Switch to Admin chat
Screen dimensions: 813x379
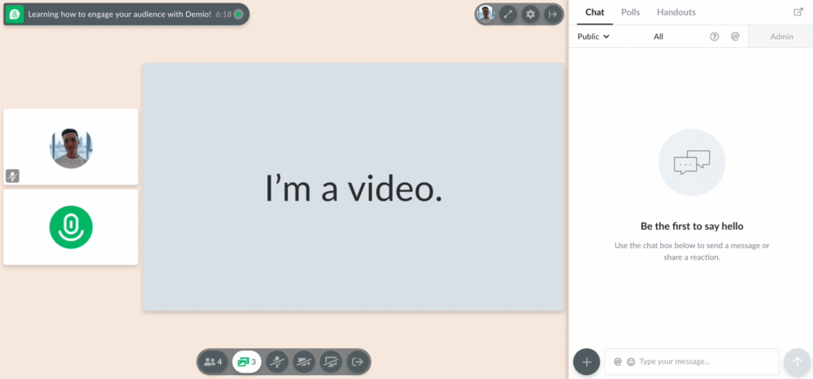click(780, 37)
